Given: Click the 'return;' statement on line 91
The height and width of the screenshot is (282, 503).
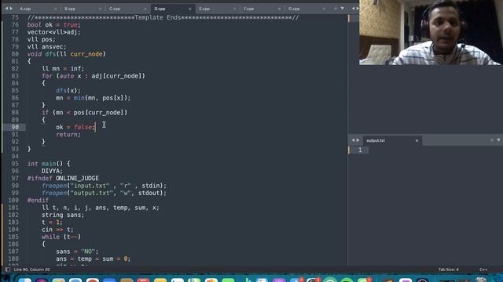Looking at the screenshot, I should (68, 134).
